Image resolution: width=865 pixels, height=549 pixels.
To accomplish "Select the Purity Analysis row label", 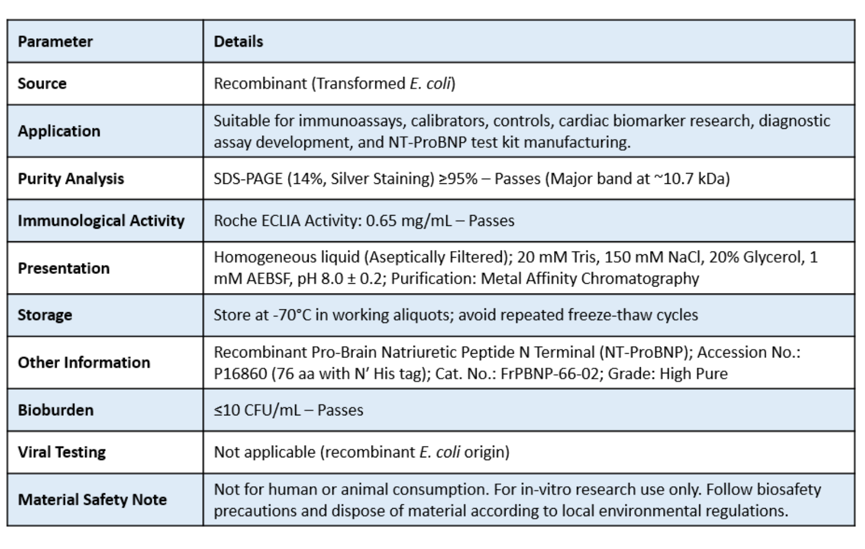I will [71, 178].
